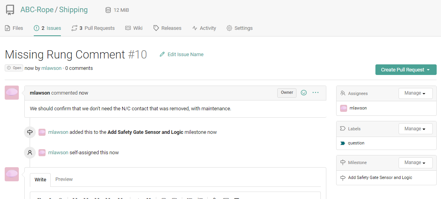Click the ABC-Rope organization link
Image resolution: width=441 pixels, height=199 pixels.
coord(37,10)
